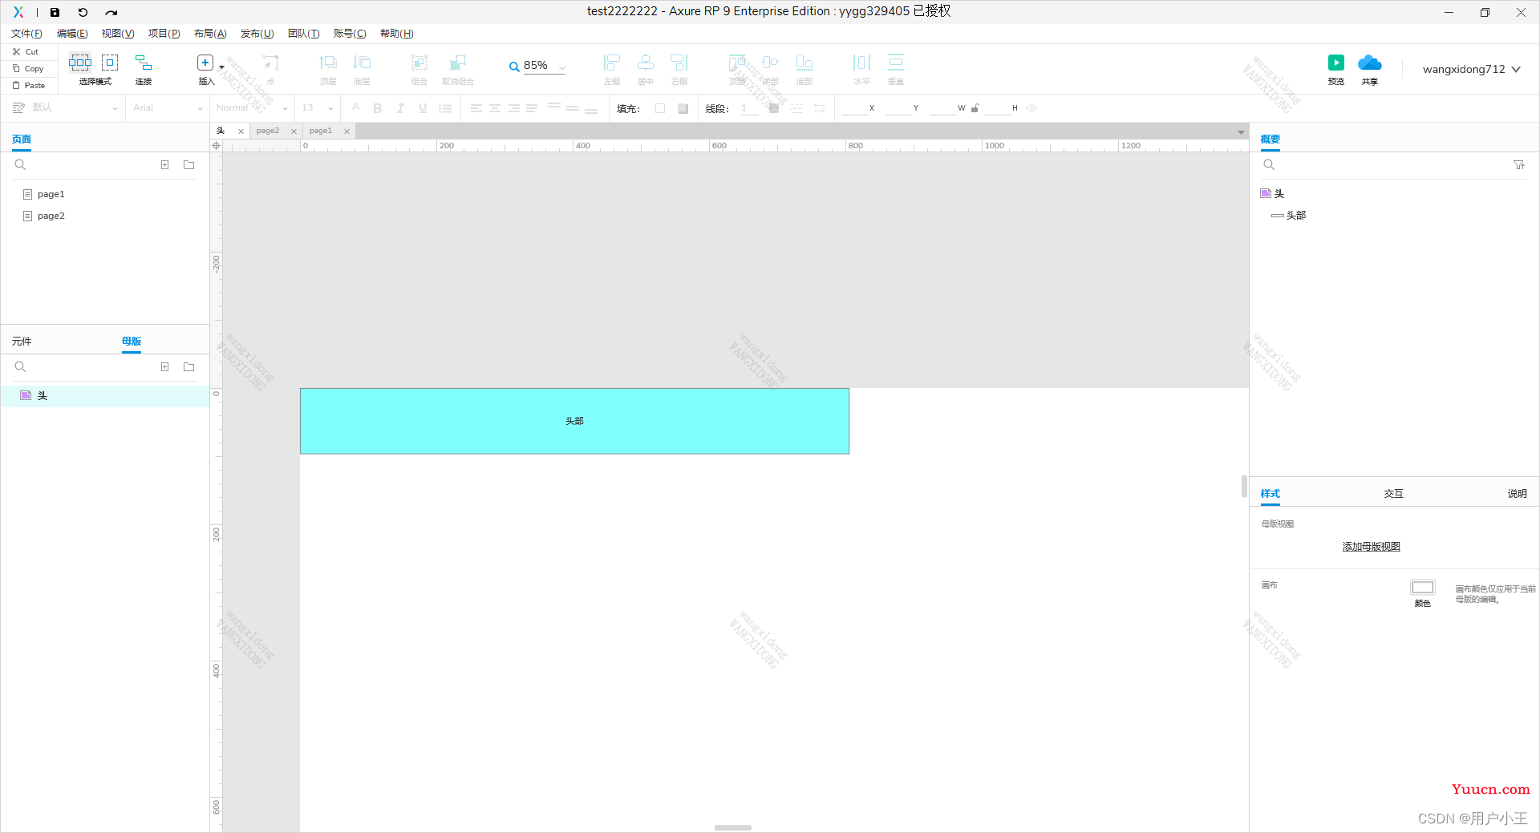Toggle bullet list formatting

pos(445,108)
